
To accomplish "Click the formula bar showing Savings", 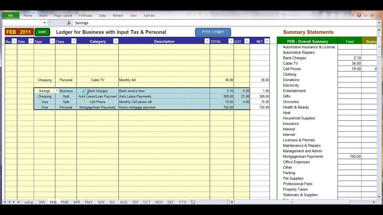I will click(224, 23).
